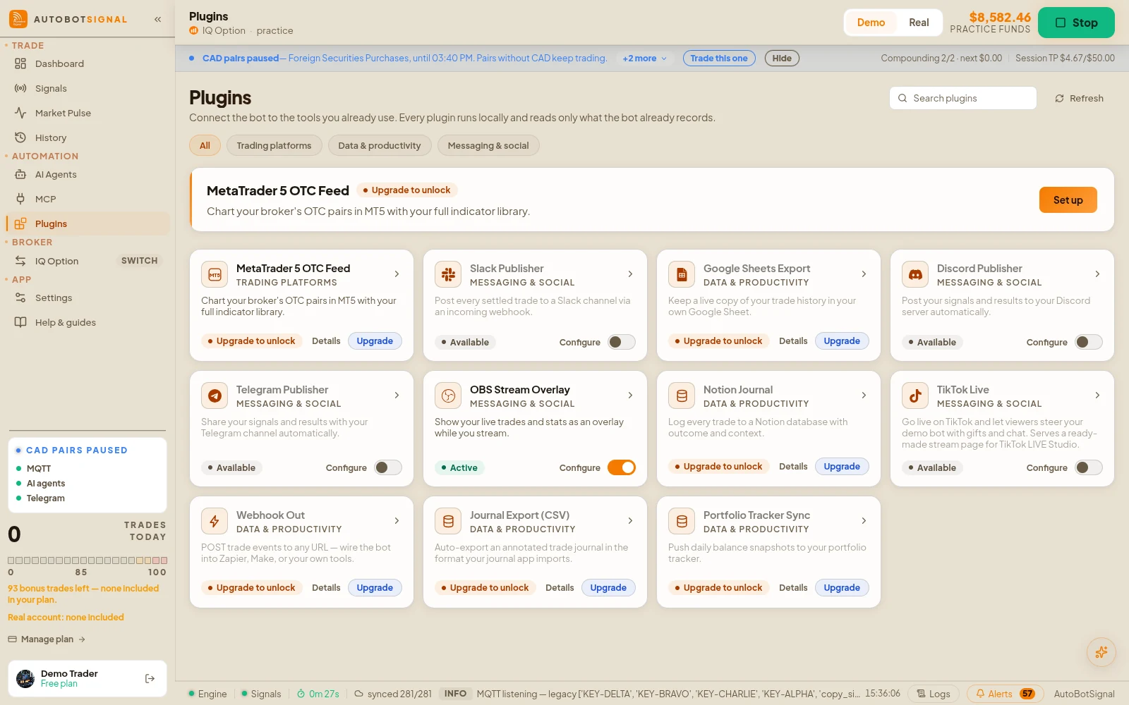The height and width of the screenshot is (705, 1129).
Task: Click the Set up button for MetaTrader 5
Action: [1068, 200]
